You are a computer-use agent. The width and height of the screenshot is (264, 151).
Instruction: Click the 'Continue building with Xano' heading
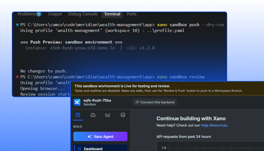(191, 119)
